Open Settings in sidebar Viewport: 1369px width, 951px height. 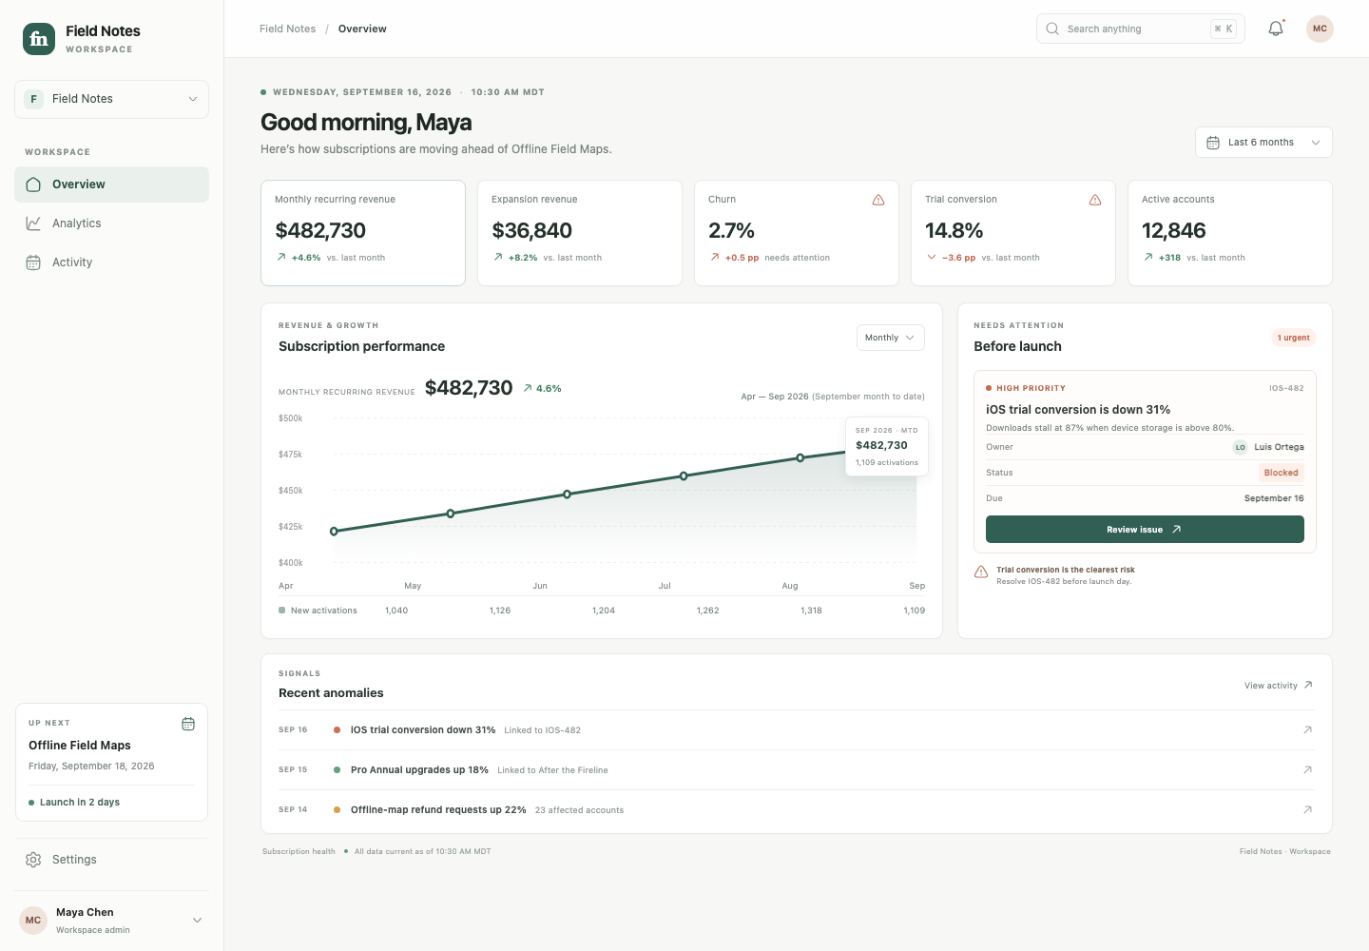[x=111, y=860]
